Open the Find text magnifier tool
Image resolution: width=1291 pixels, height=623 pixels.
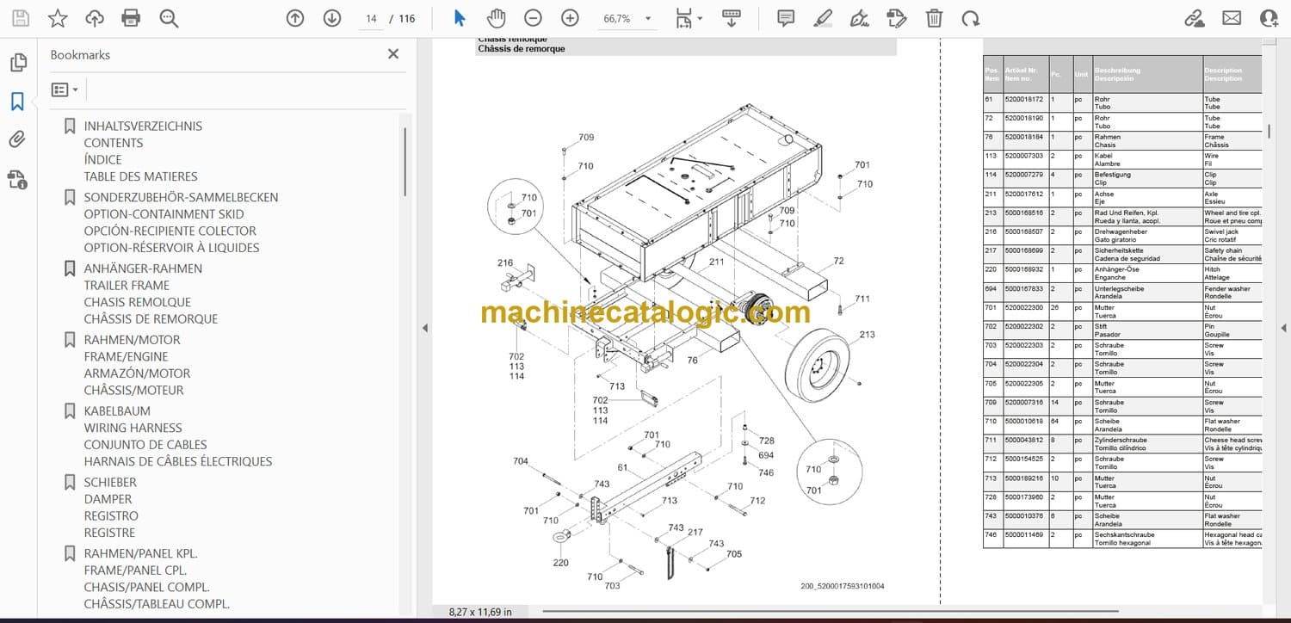tap(169, 18)
